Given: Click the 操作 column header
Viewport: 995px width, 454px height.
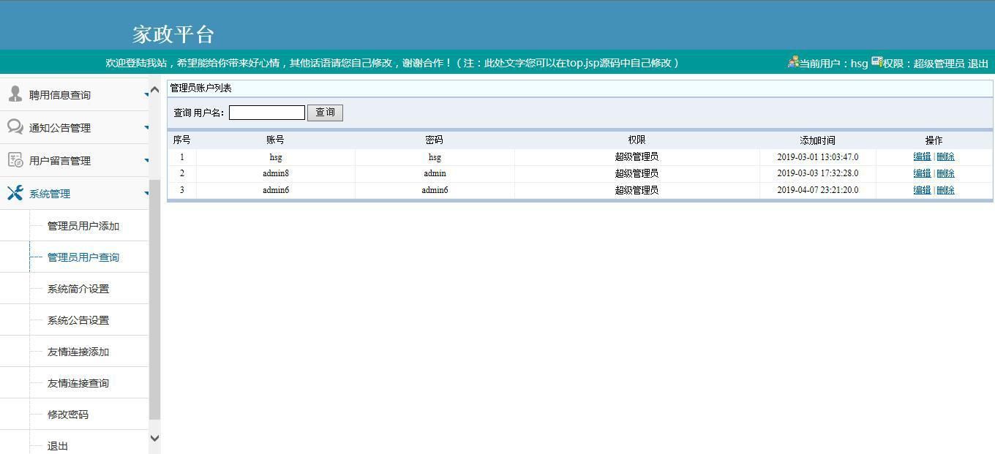Looking at the screenshot, I should click(x=934, y=140).
